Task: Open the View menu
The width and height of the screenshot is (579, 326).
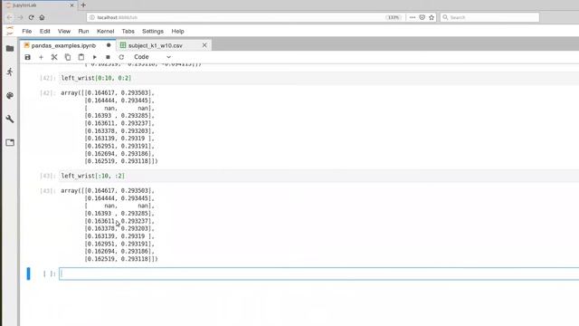Action: (64, 32)
